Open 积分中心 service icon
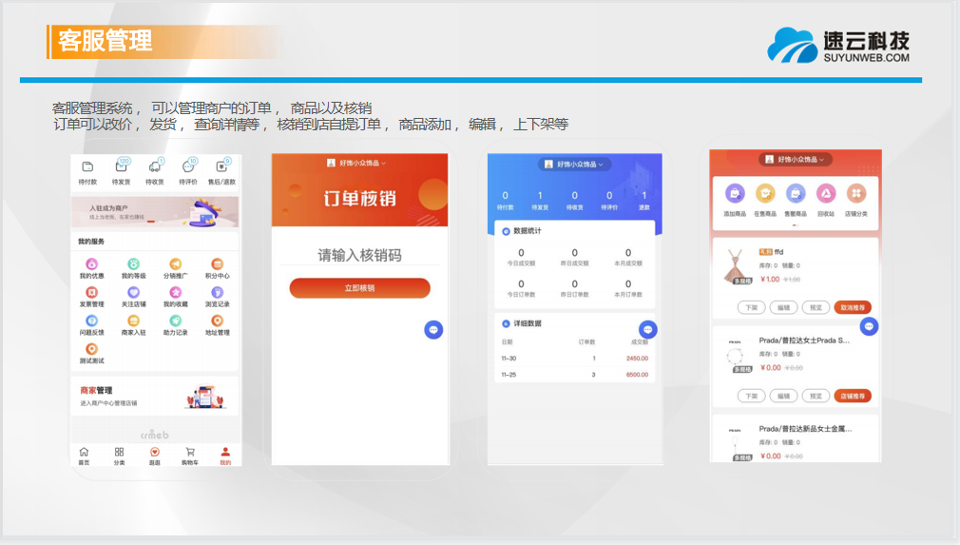Screen dimensions: 960x545 click(x=218, y=264)
